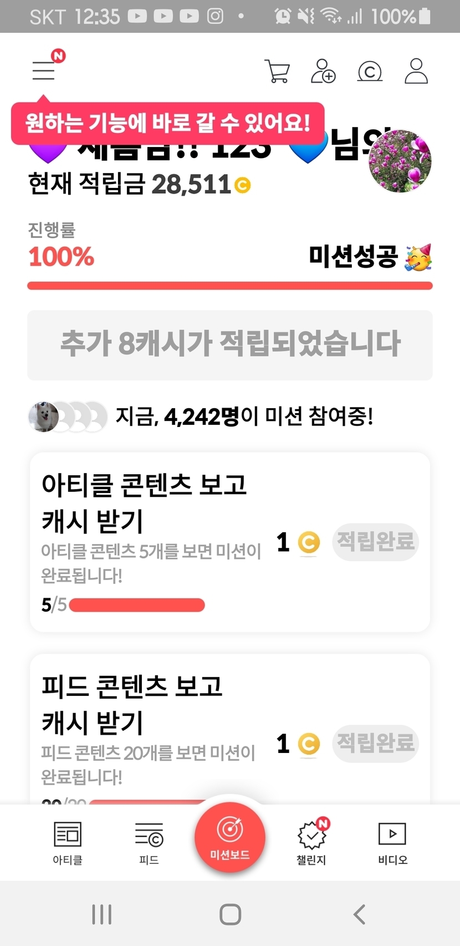Viewport: 460px width, 946px height.
Task: Tap the participant avatars next to '4,242명'
Action: (68, 416)
